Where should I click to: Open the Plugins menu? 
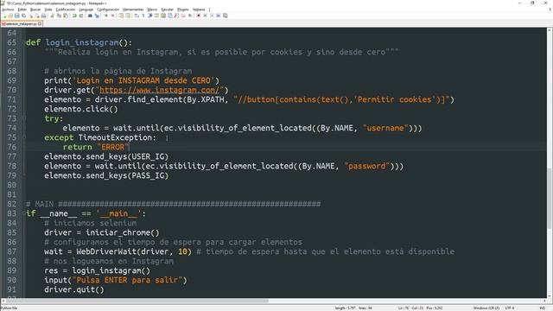click(182, 10)
